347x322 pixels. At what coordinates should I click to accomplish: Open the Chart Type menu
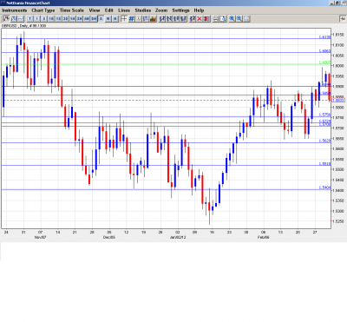[x=43, y=10]
